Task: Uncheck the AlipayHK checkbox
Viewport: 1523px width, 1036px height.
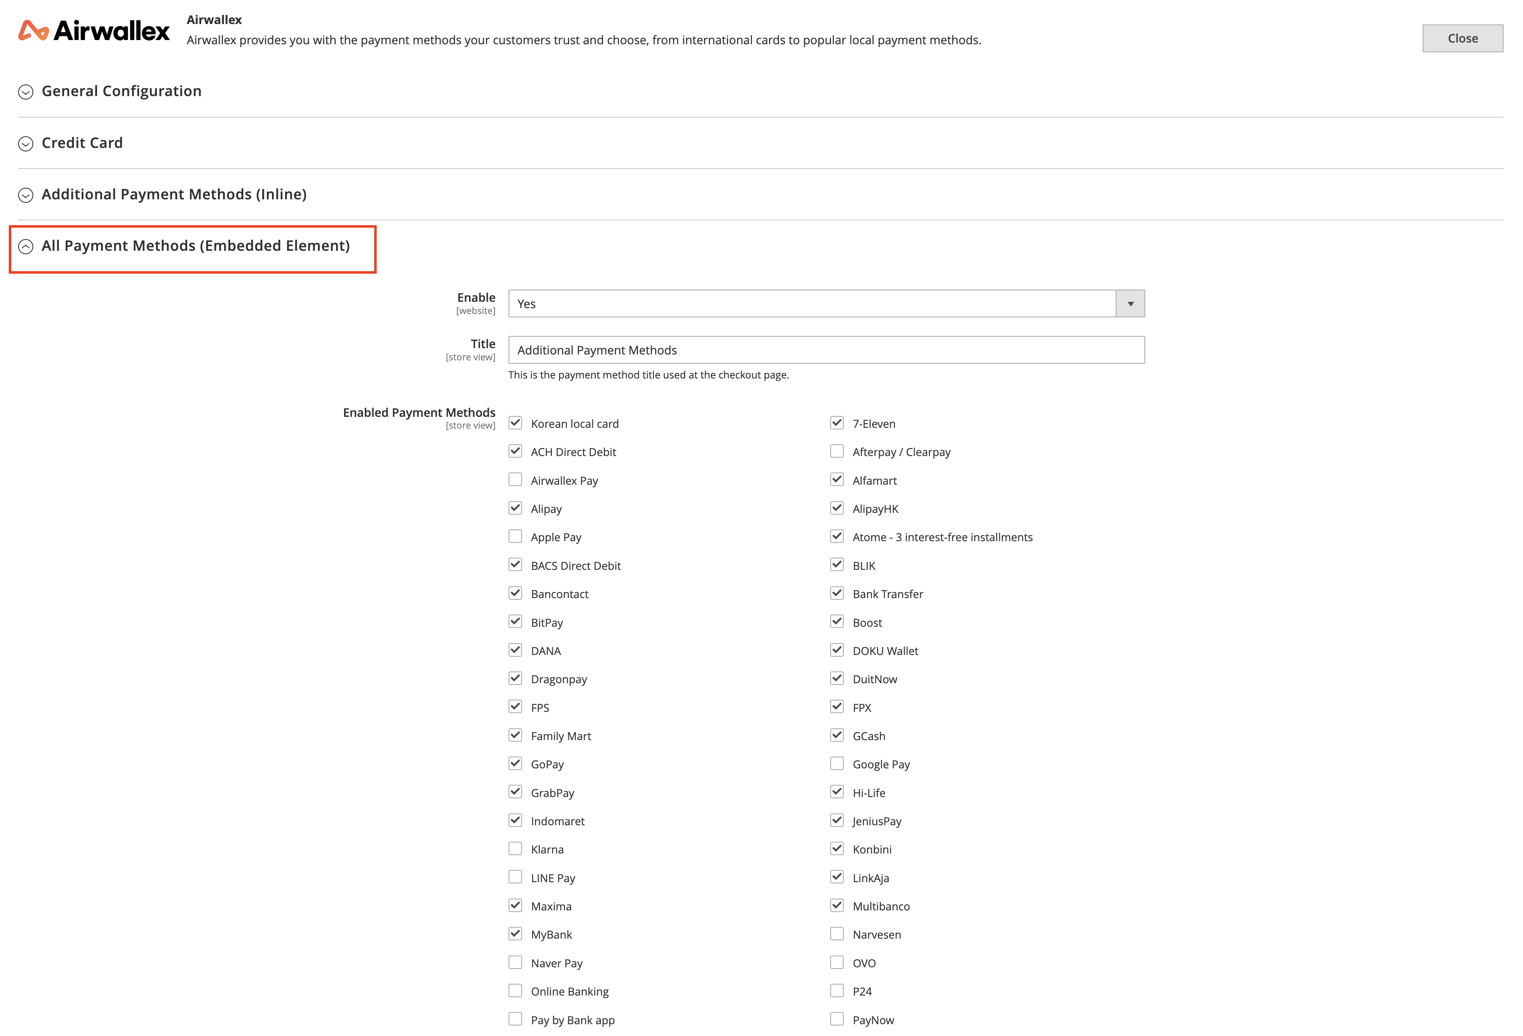Action: [837, 508]
